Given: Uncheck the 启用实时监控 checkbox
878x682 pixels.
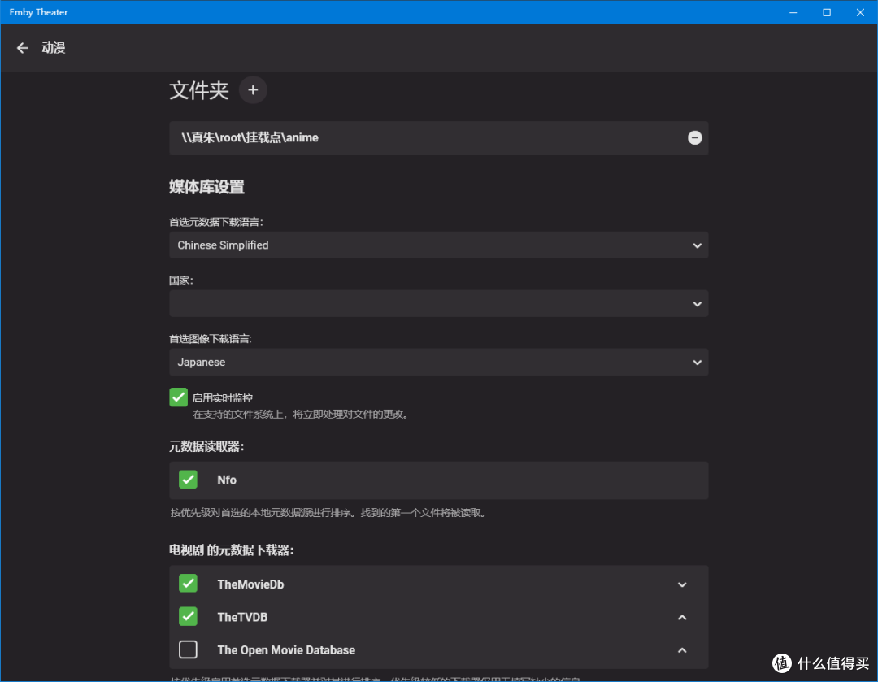Looking at the screenshot, I should coord(179,397).
